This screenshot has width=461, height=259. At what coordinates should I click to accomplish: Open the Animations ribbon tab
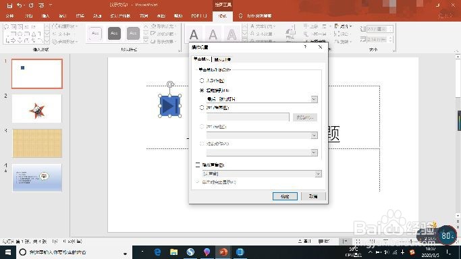(x=97, y=16)
